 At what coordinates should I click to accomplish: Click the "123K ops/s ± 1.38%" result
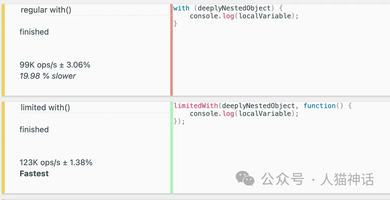(56, 162)
